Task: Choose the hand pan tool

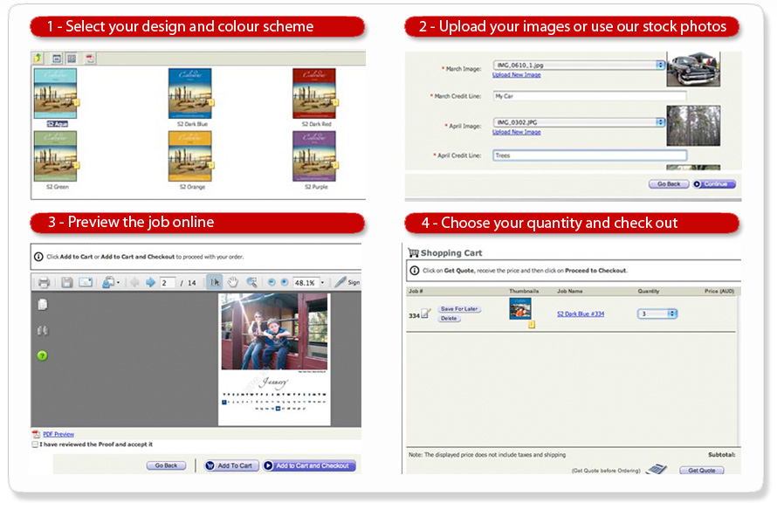Action: click(x=233, y=282)
